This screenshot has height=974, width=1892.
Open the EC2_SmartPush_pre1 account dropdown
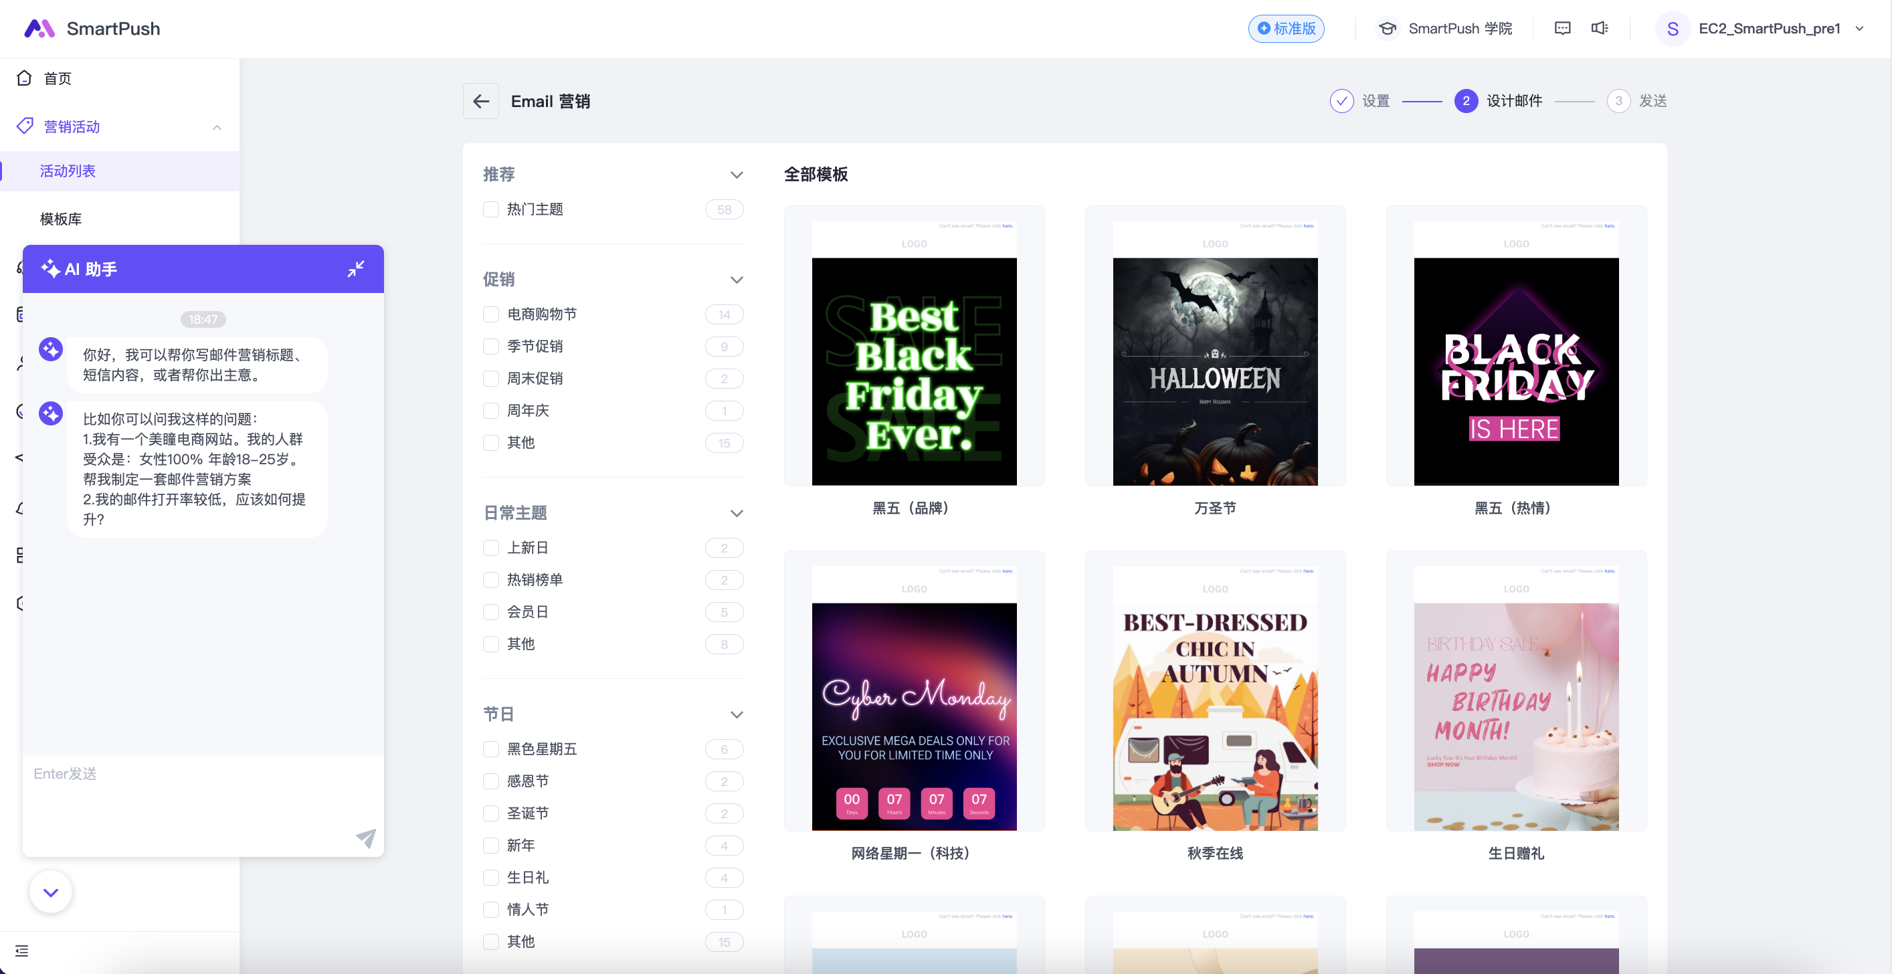(x=1860, y=29)
